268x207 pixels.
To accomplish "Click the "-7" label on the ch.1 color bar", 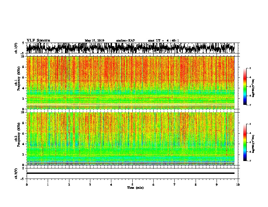I will click(x=249, y=105).
